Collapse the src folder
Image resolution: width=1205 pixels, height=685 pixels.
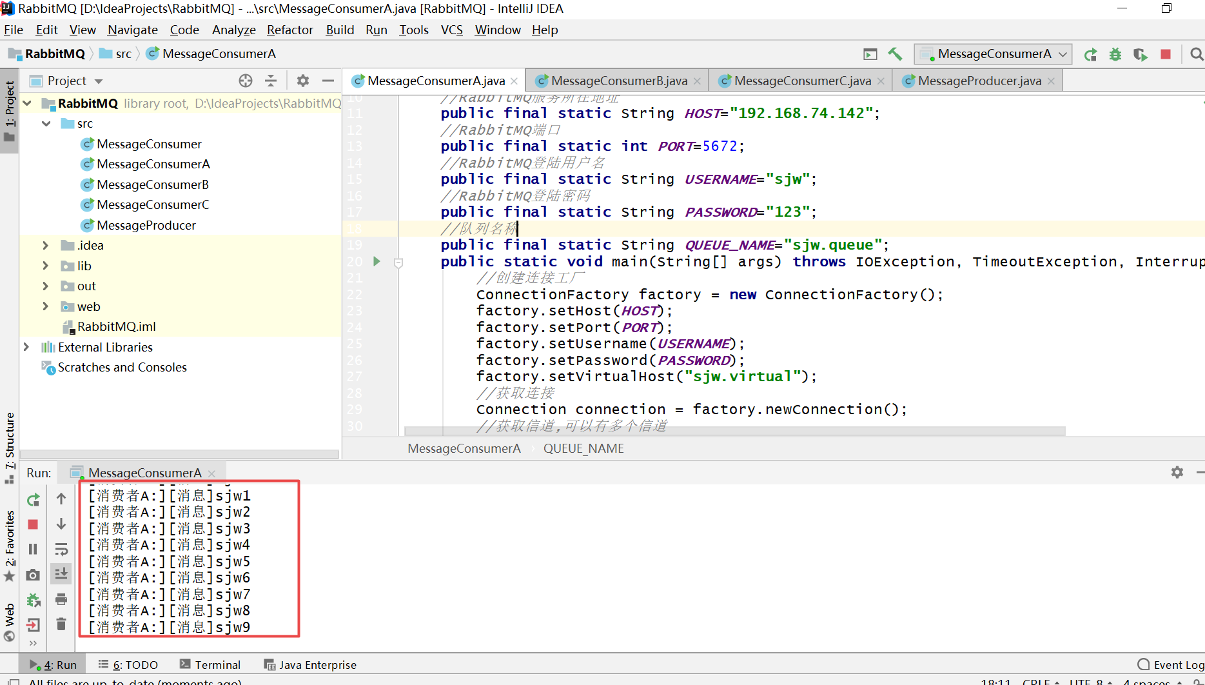point(46,124)
